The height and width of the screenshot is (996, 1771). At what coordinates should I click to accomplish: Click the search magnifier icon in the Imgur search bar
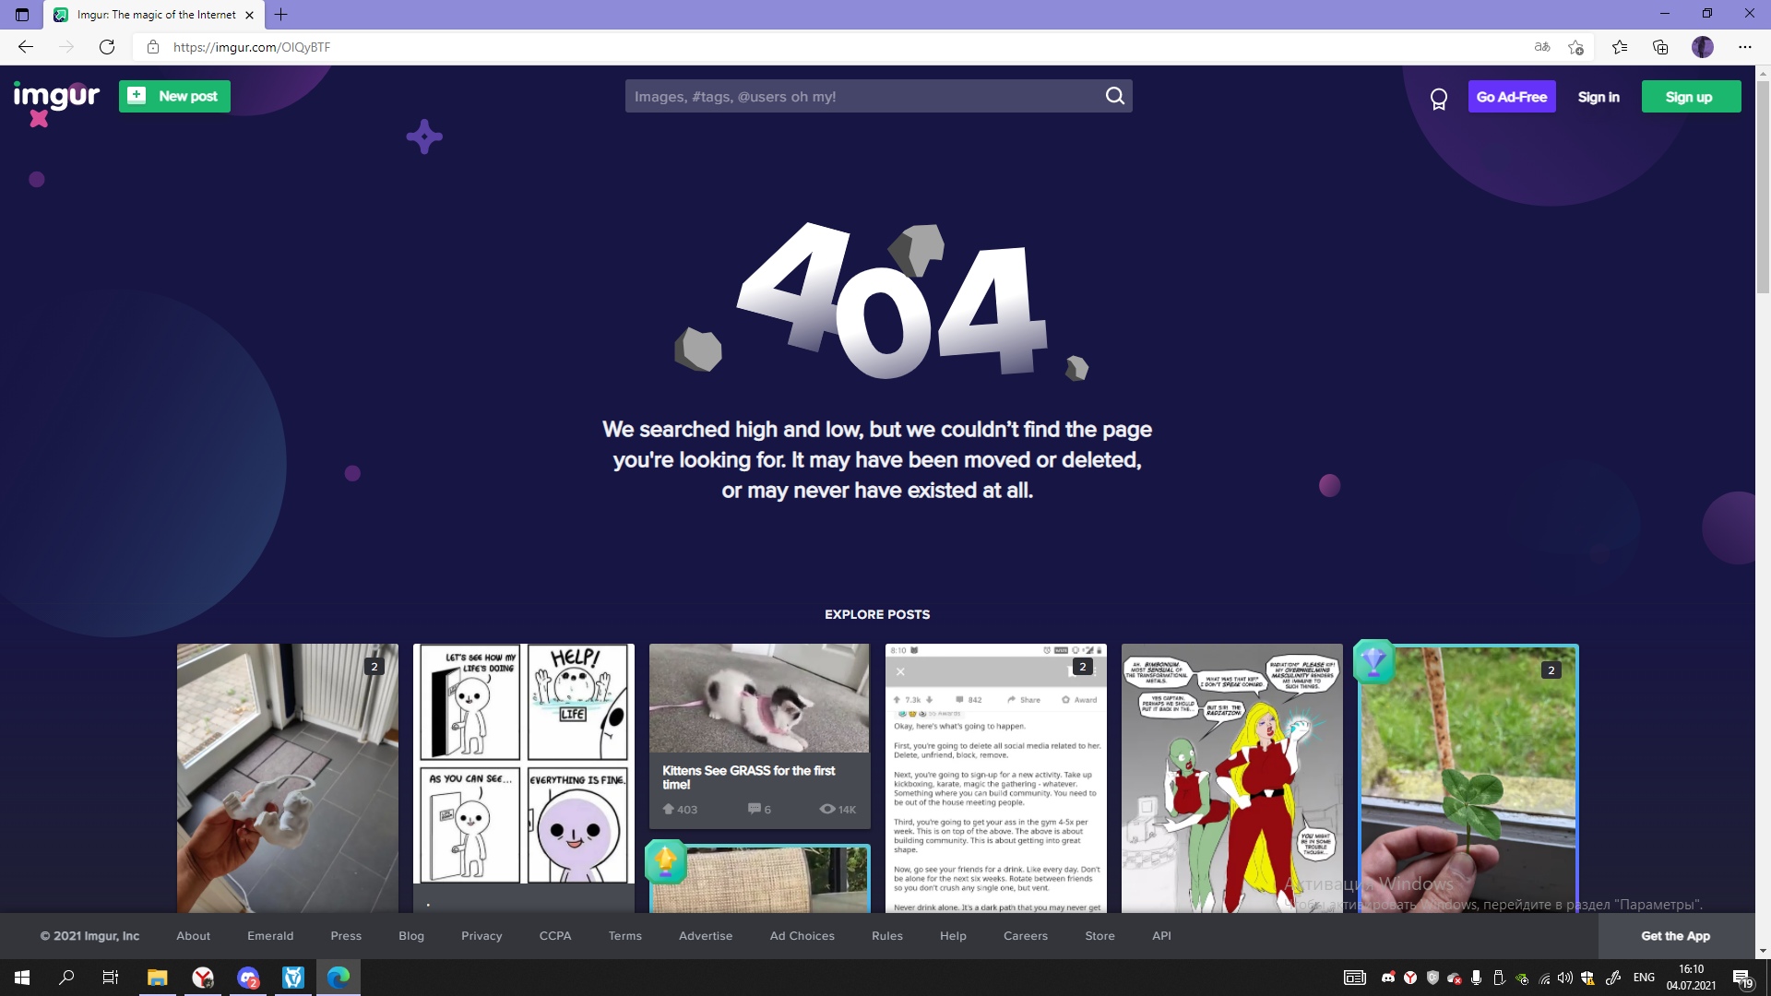tap(1114, 96)
